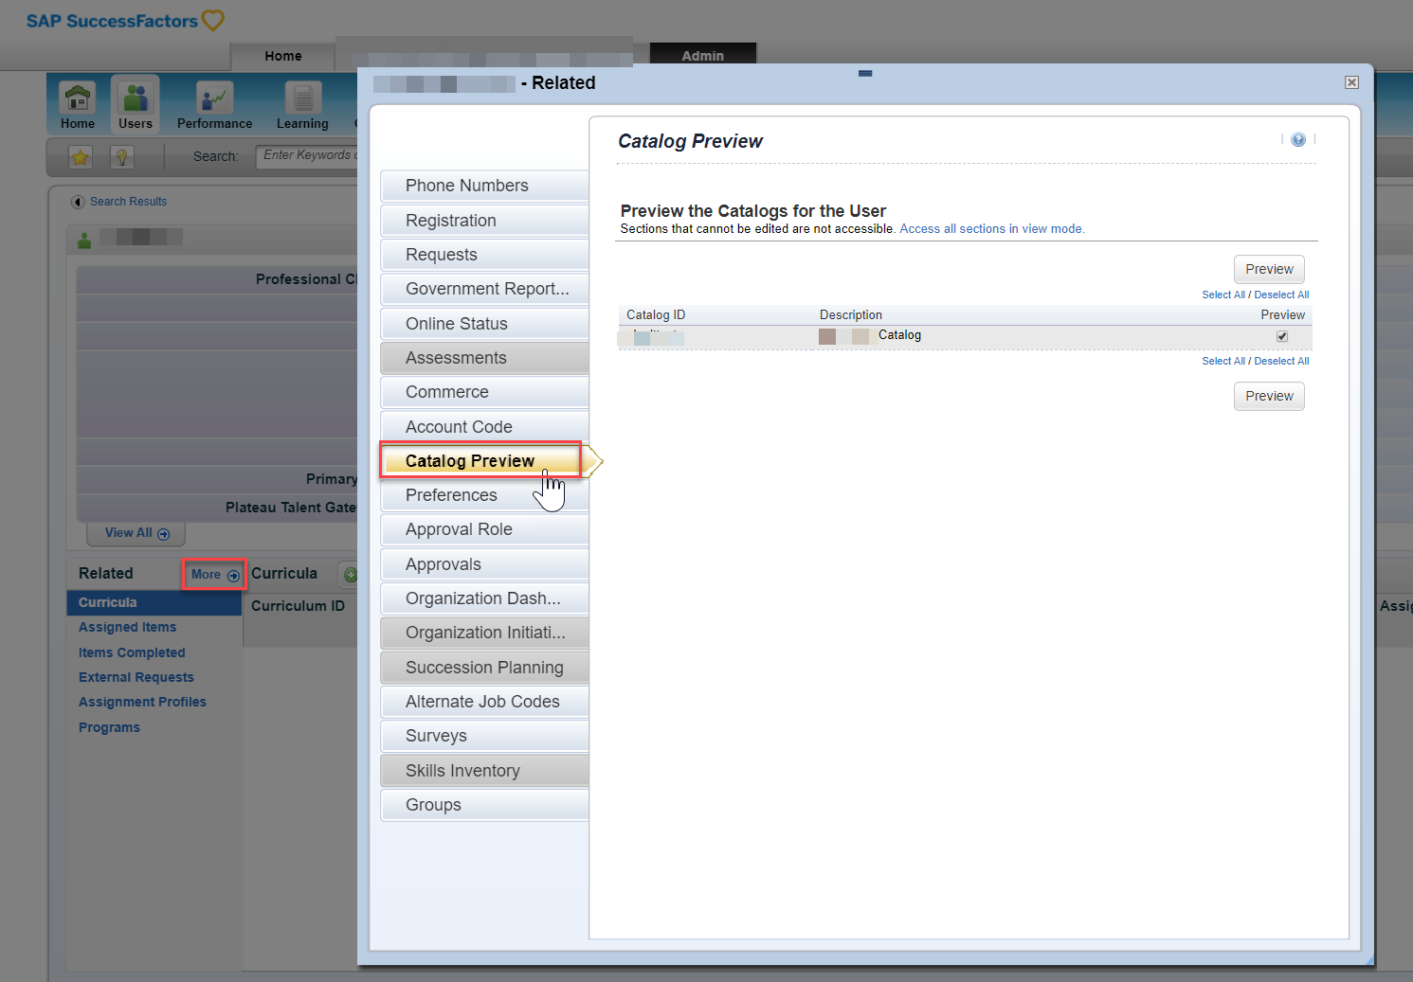Open the Commerce section
This screenshot has width=1413, height=982.
tap(484, 392)
